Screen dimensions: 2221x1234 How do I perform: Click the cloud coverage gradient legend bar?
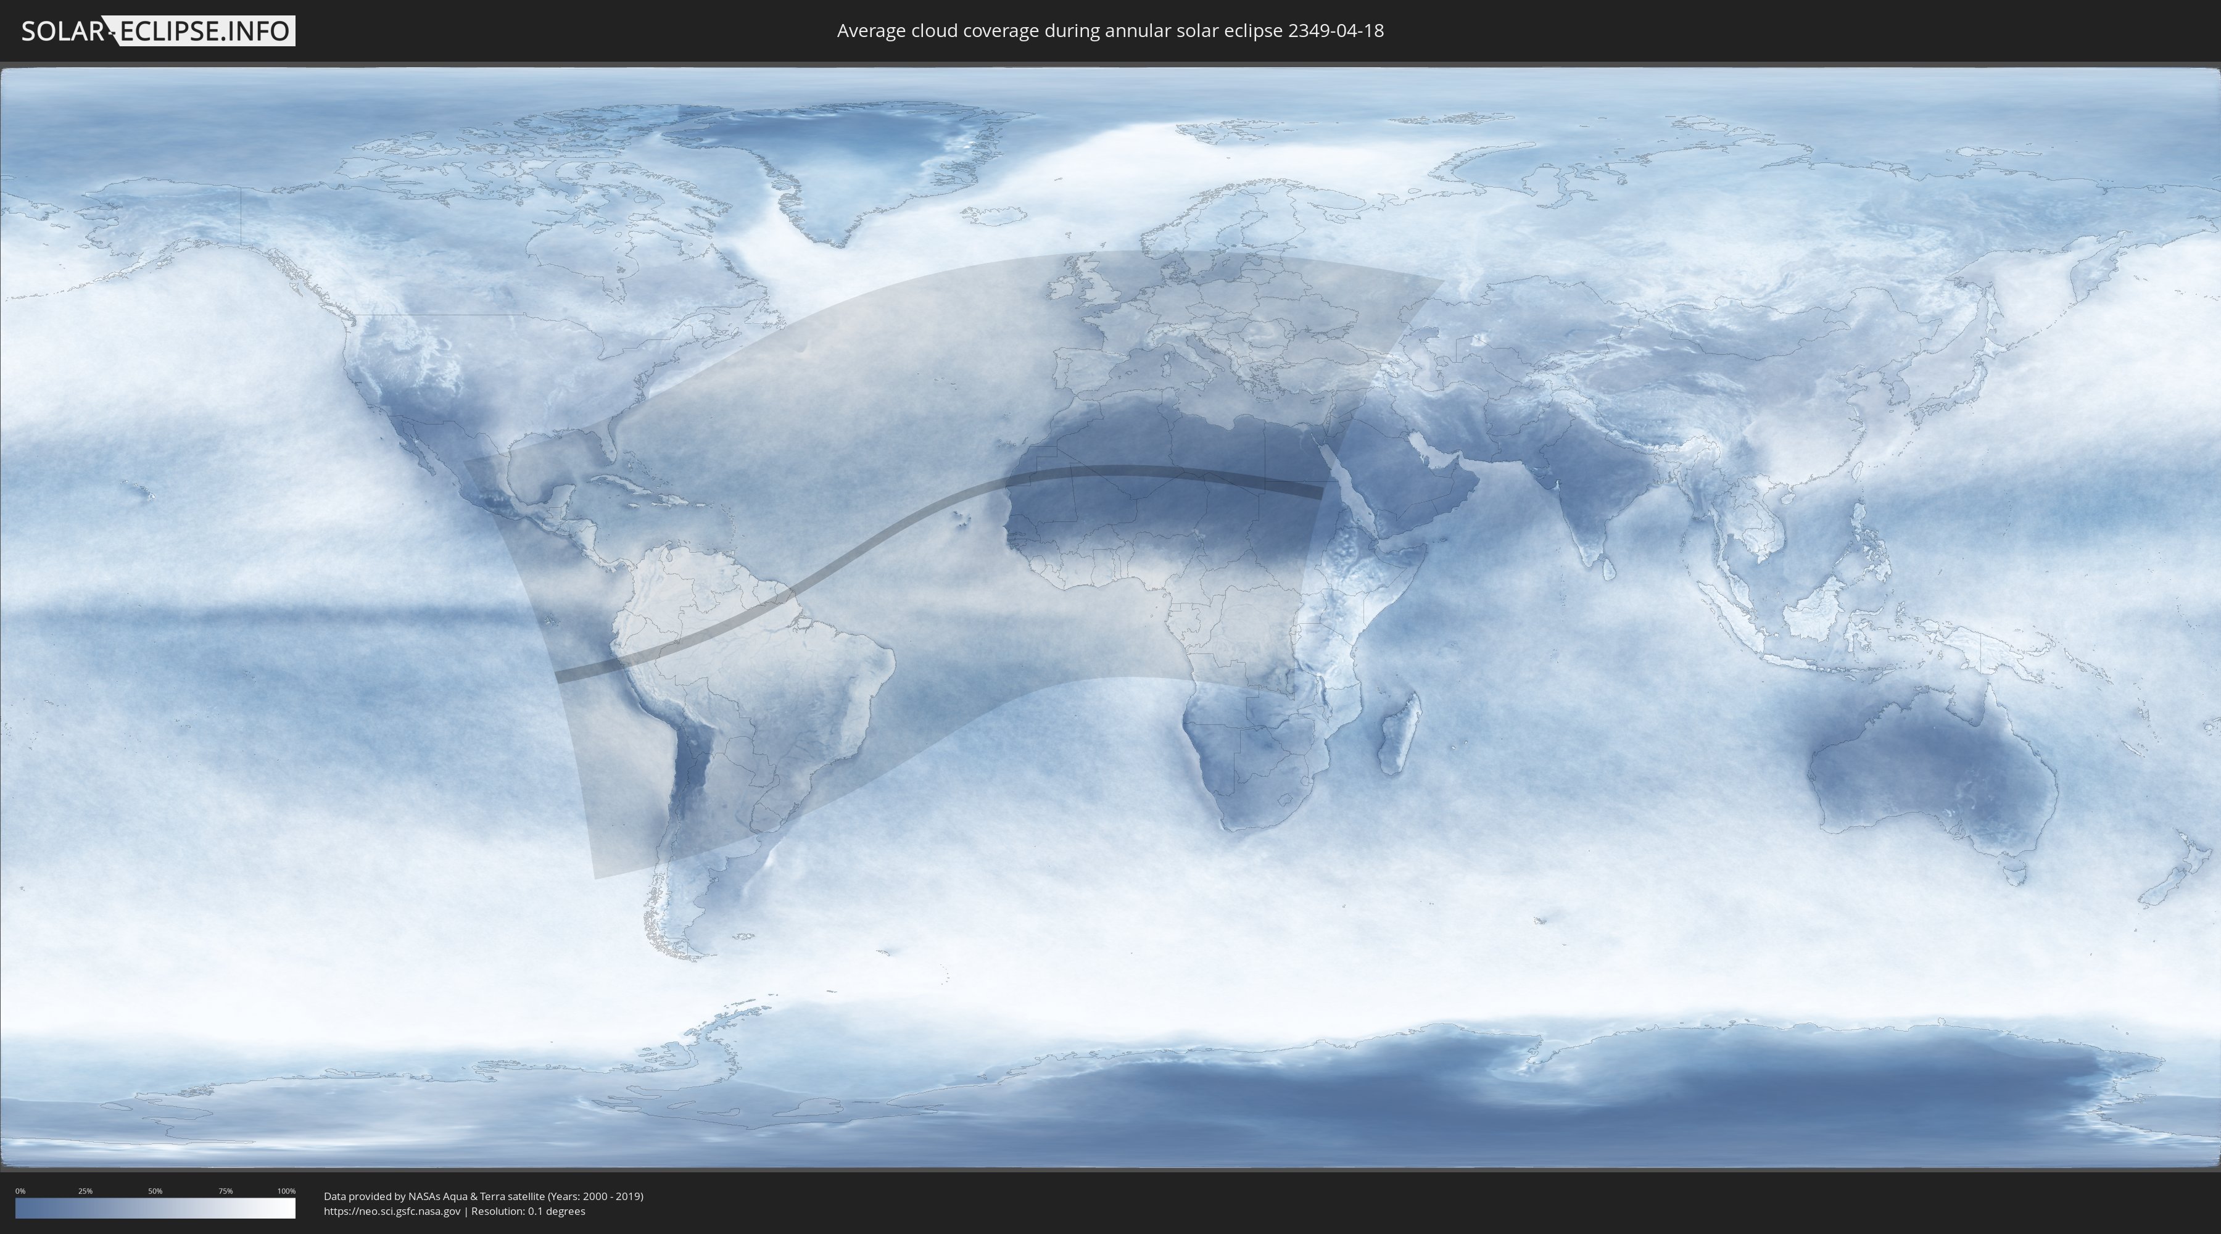155,1208
